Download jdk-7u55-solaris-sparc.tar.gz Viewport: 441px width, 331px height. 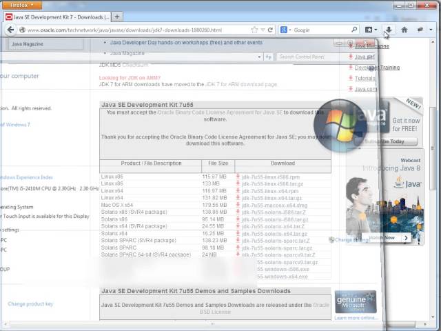click(277, 248)
